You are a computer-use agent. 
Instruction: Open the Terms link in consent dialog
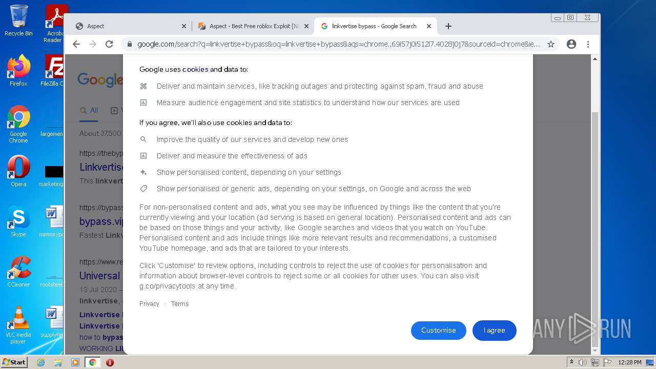[180, 304]
